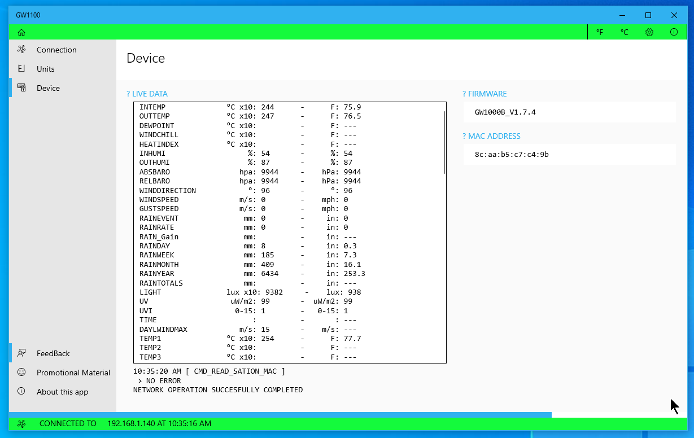
Task: Click the Device page heading
Action: (146, 58)
